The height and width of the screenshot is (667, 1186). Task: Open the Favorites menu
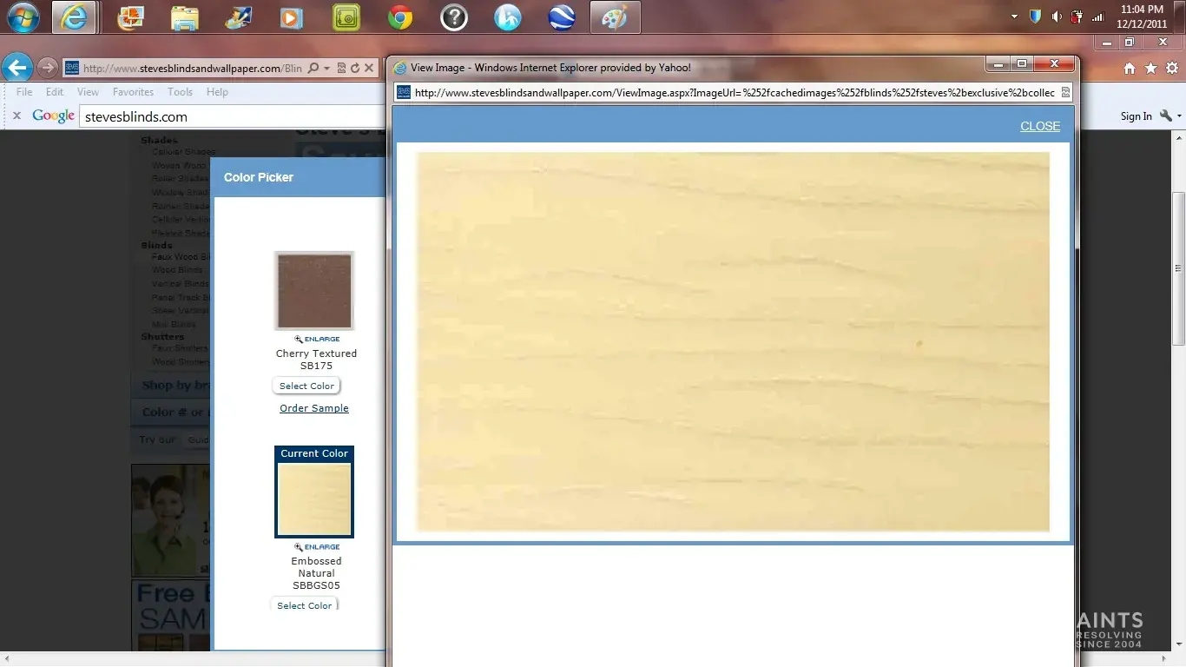[x=133, y=91]
